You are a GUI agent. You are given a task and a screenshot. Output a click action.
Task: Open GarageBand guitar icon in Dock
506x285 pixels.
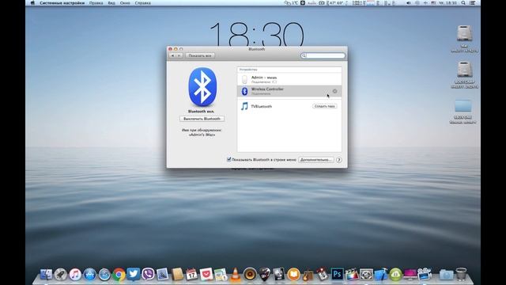[308, 275]
